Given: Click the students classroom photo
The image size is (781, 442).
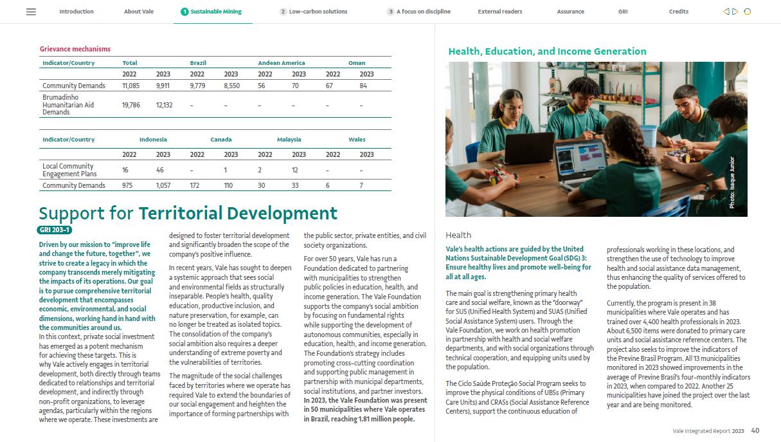Looking at the screenshot, I should click(x=596, y=139).
